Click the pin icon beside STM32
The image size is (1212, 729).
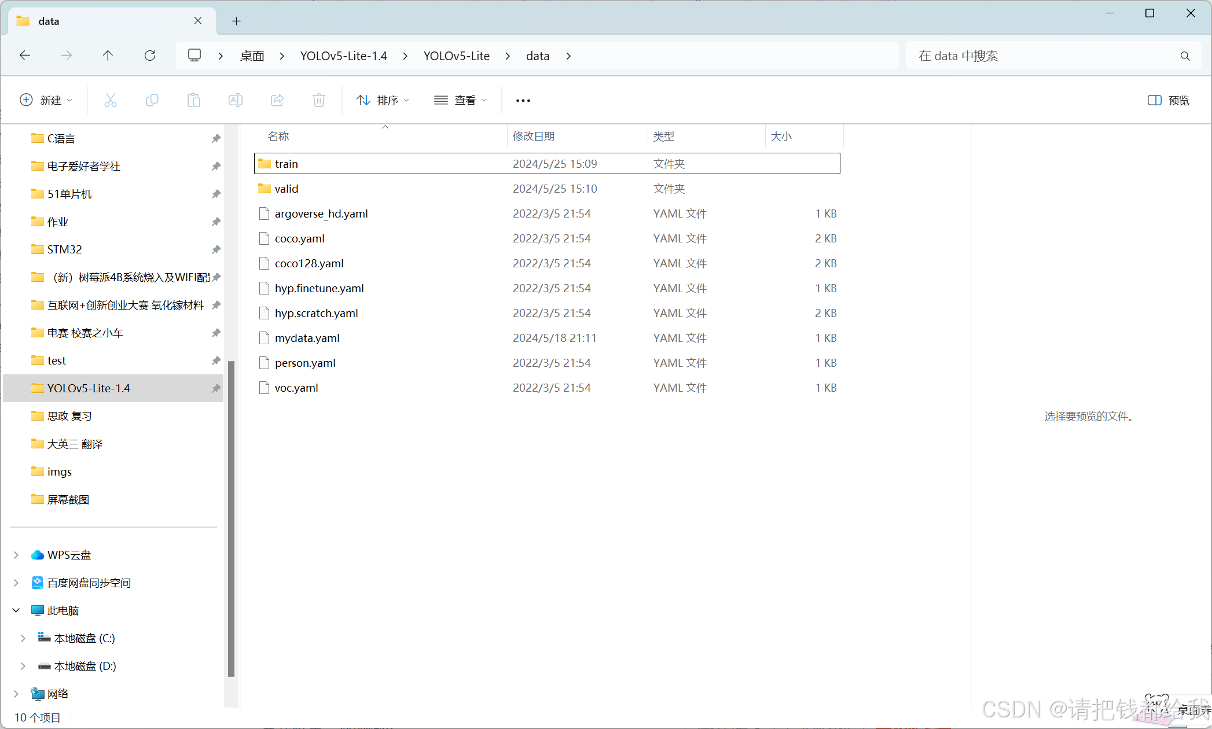click(x=216, y=250)
